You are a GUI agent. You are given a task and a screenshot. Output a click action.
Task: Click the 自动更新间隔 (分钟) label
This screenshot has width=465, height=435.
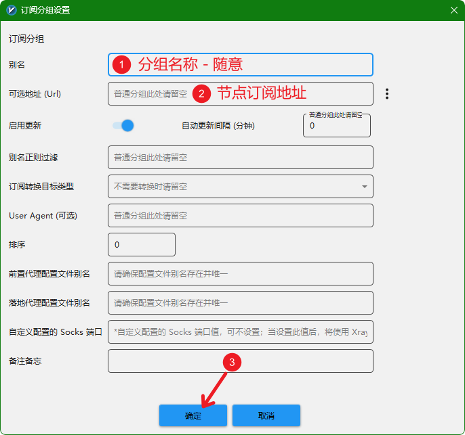click(x=218, y=126)
